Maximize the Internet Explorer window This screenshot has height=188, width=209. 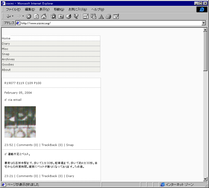pos(200,3)
